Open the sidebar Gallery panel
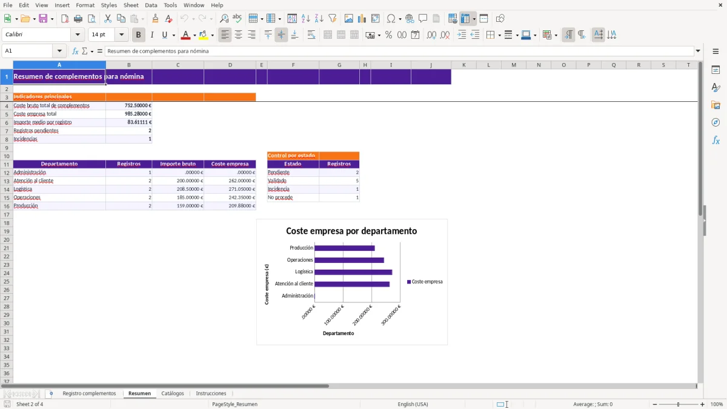This screenshot has width=727, height=409. click(715, 105)
